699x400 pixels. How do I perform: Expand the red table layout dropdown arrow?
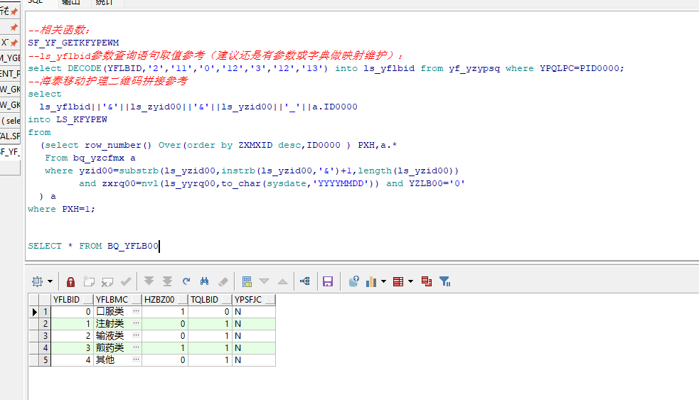[x=410, y=281]
